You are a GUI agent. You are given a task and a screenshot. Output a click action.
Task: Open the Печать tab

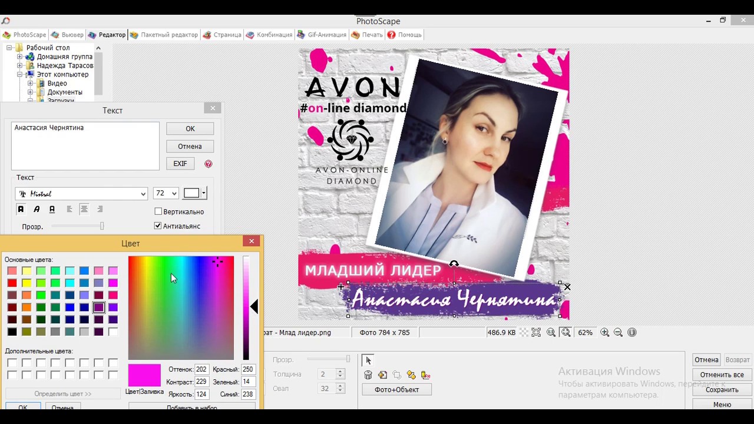tap(367, 35)
